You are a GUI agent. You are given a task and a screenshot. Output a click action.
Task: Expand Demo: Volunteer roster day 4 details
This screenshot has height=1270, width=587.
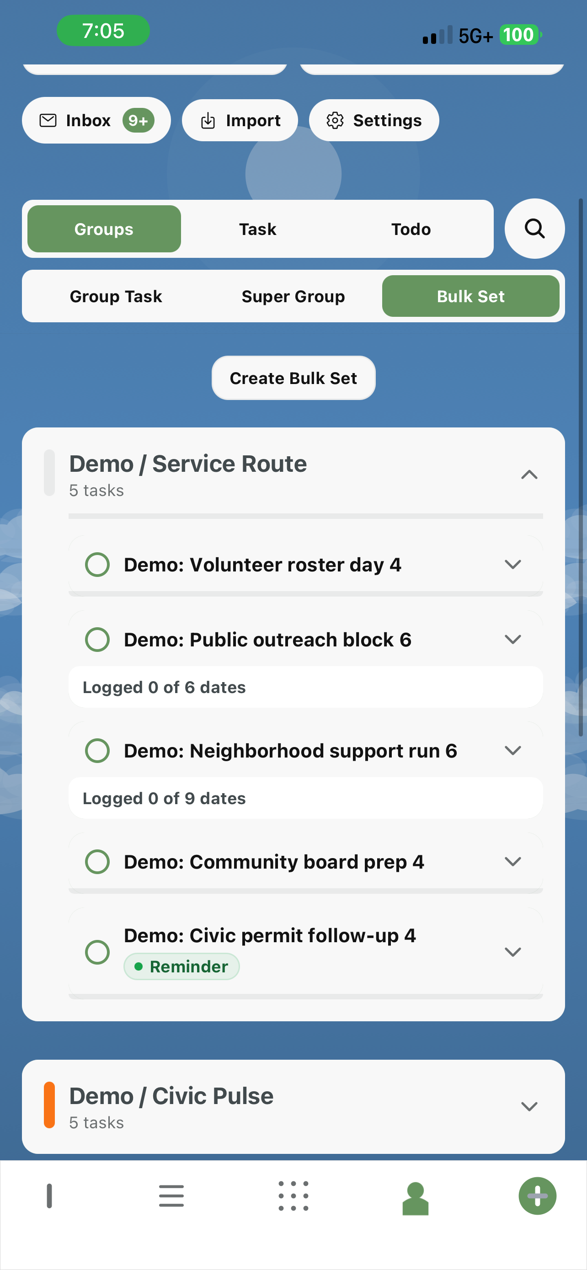point(512,565)
